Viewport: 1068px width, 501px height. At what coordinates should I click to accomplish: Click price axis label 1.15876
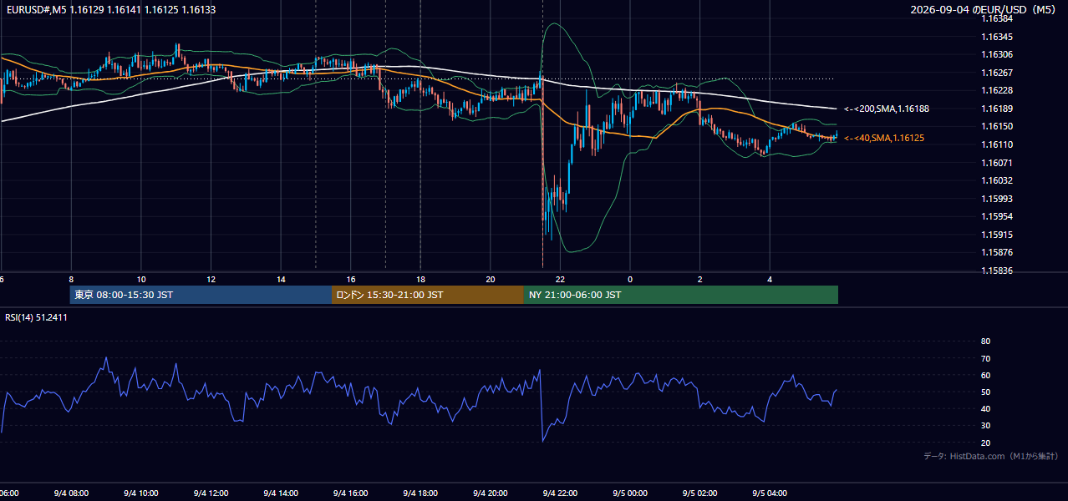(996, 252)
